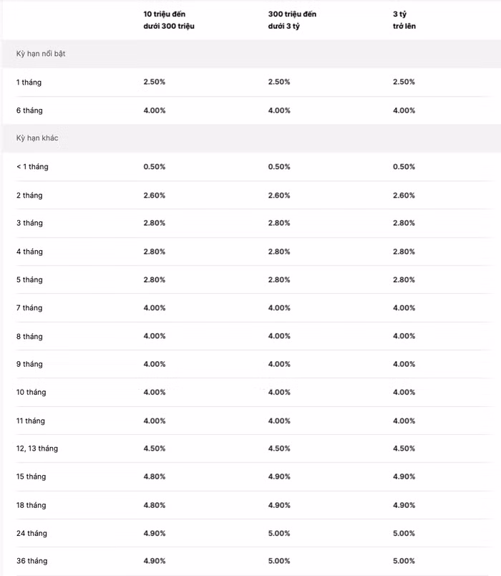Screen dimensions: 501x576
Task: Click 4.50% in middle column for 12, 13 tháng
Action: click(x=279, y=448)
